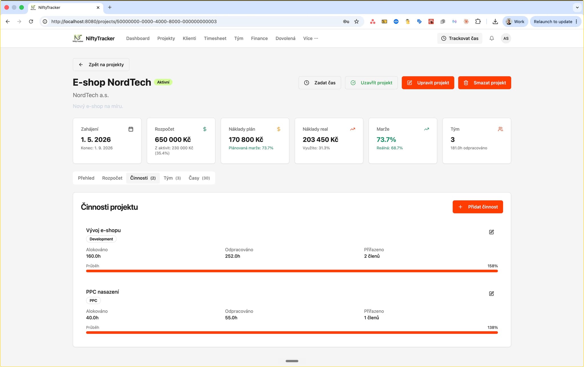Click the Vývoj e-shopu 158% progress bar
Screen dimensions: 584x367
pyautogui.click(x=292, y=271)
